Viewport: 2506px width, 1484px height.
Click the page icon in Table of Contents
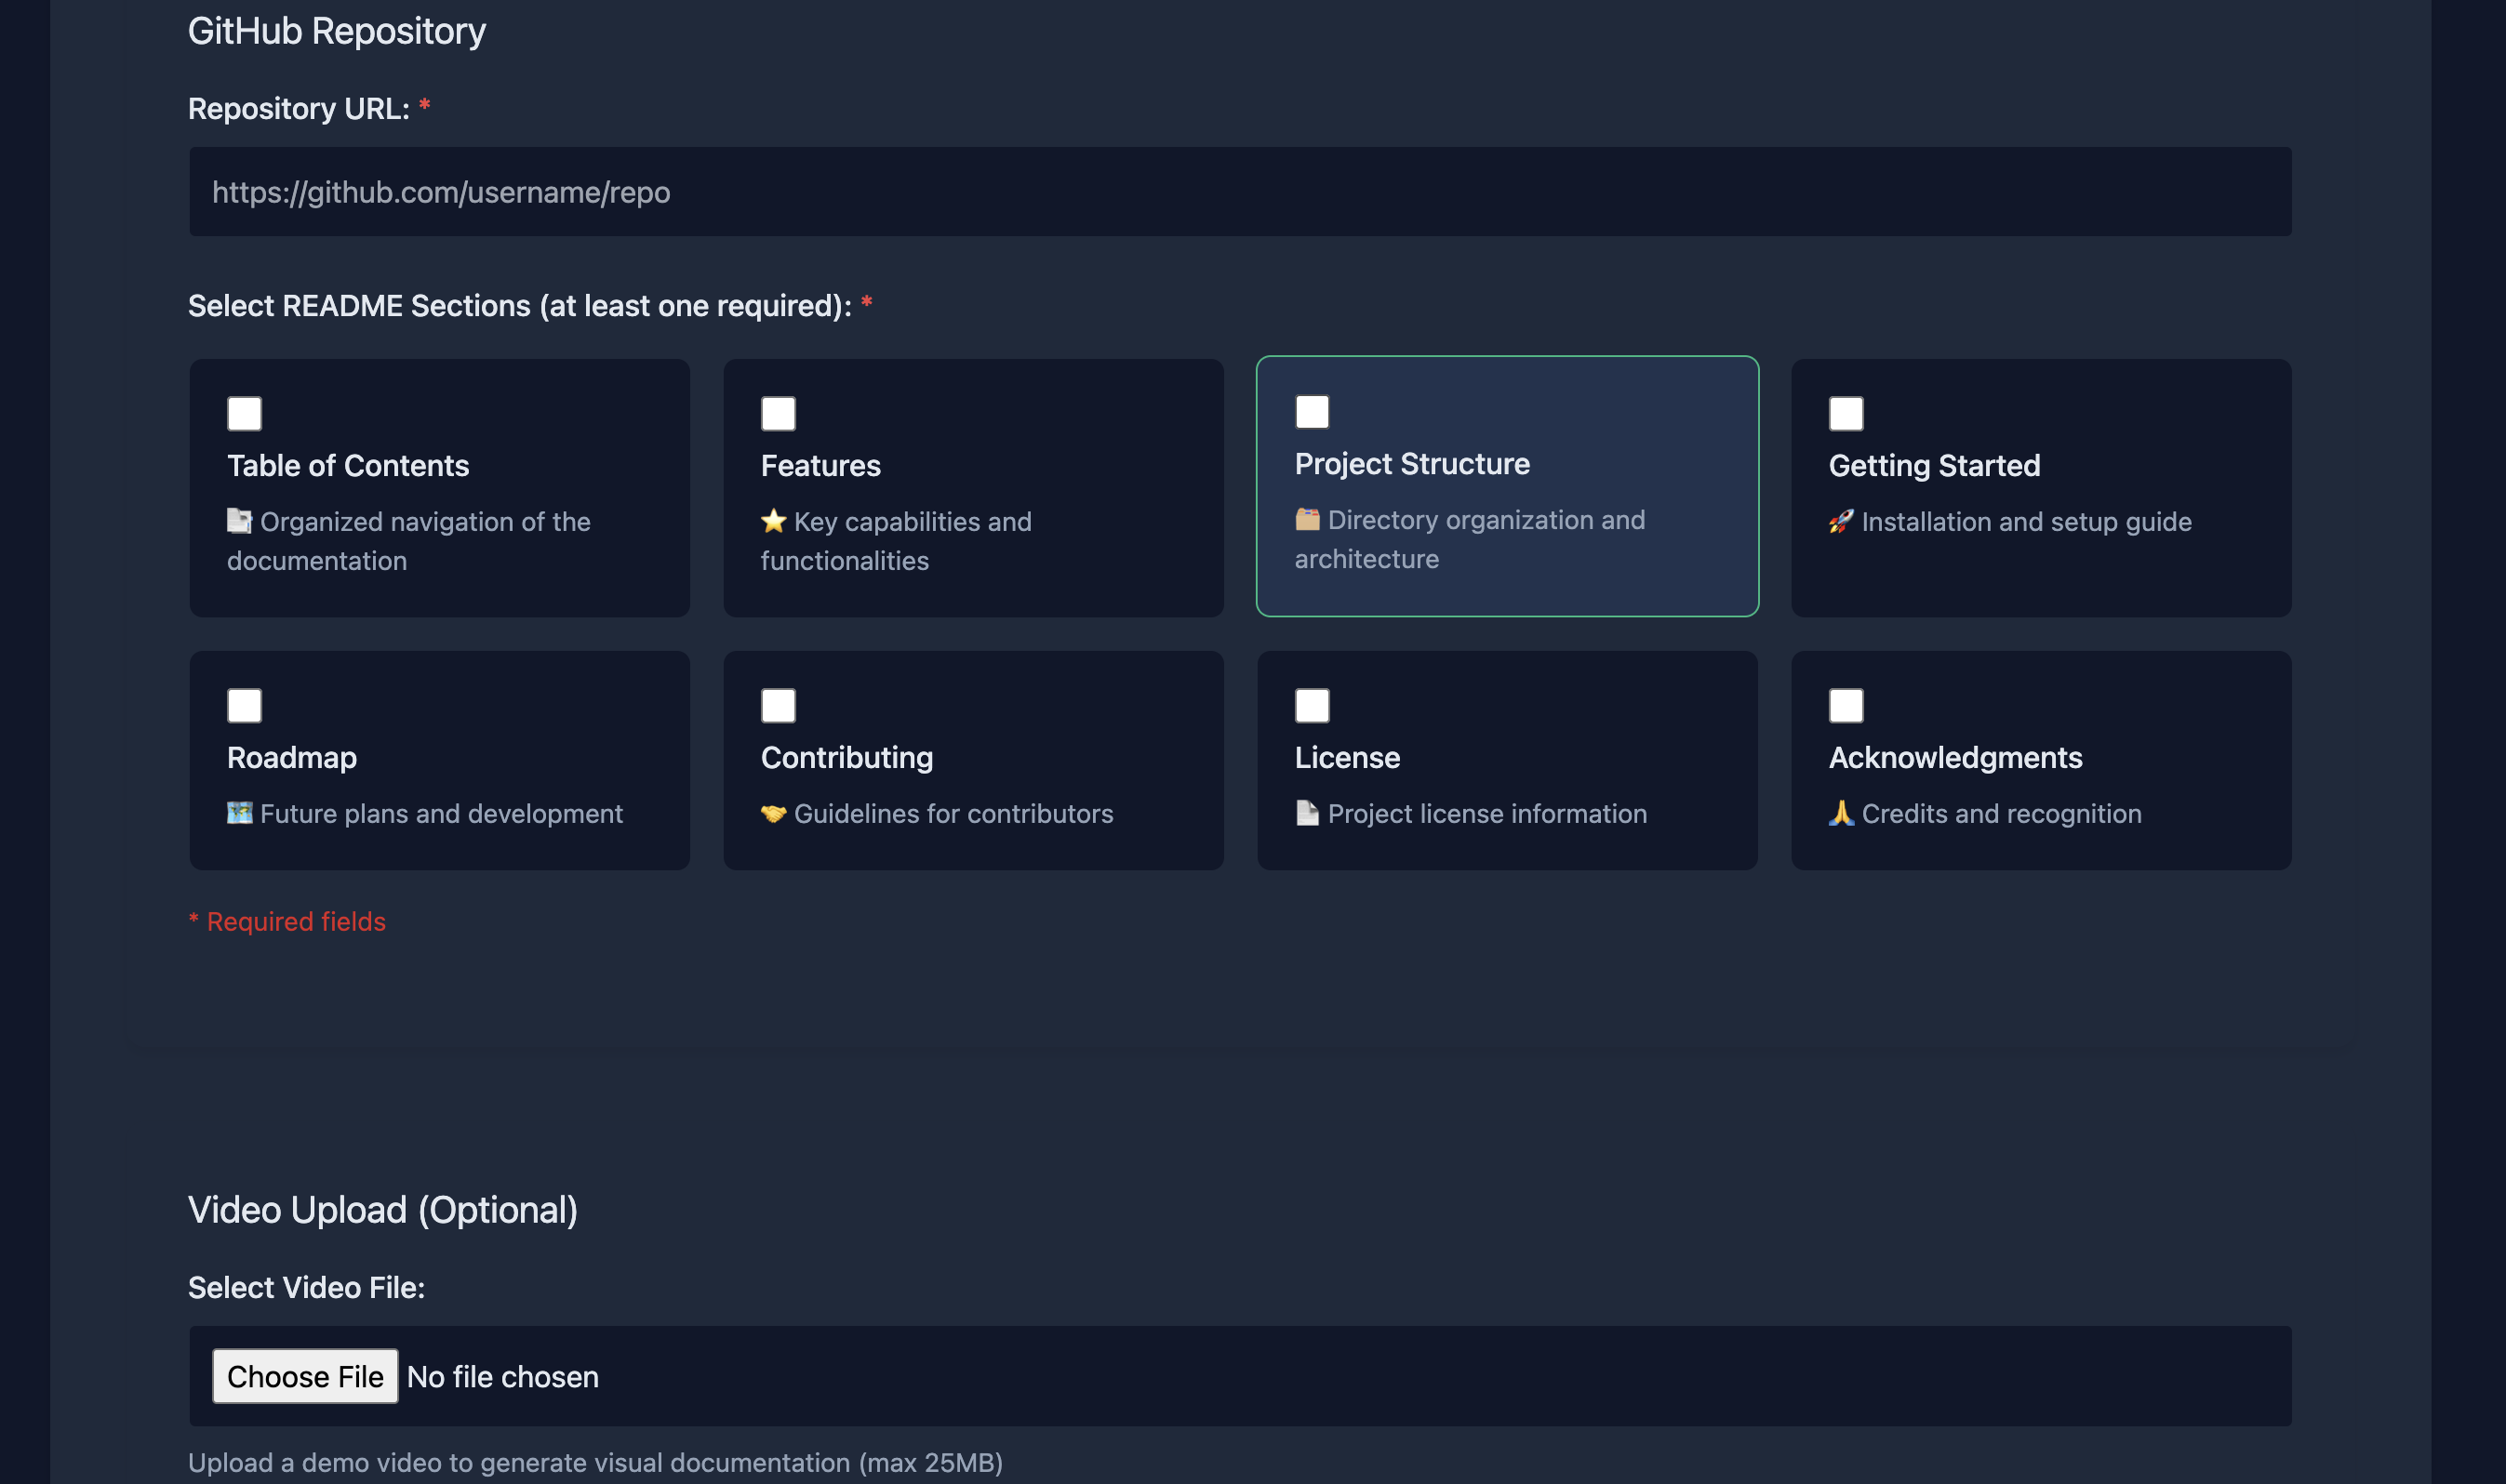click(239, 521)
